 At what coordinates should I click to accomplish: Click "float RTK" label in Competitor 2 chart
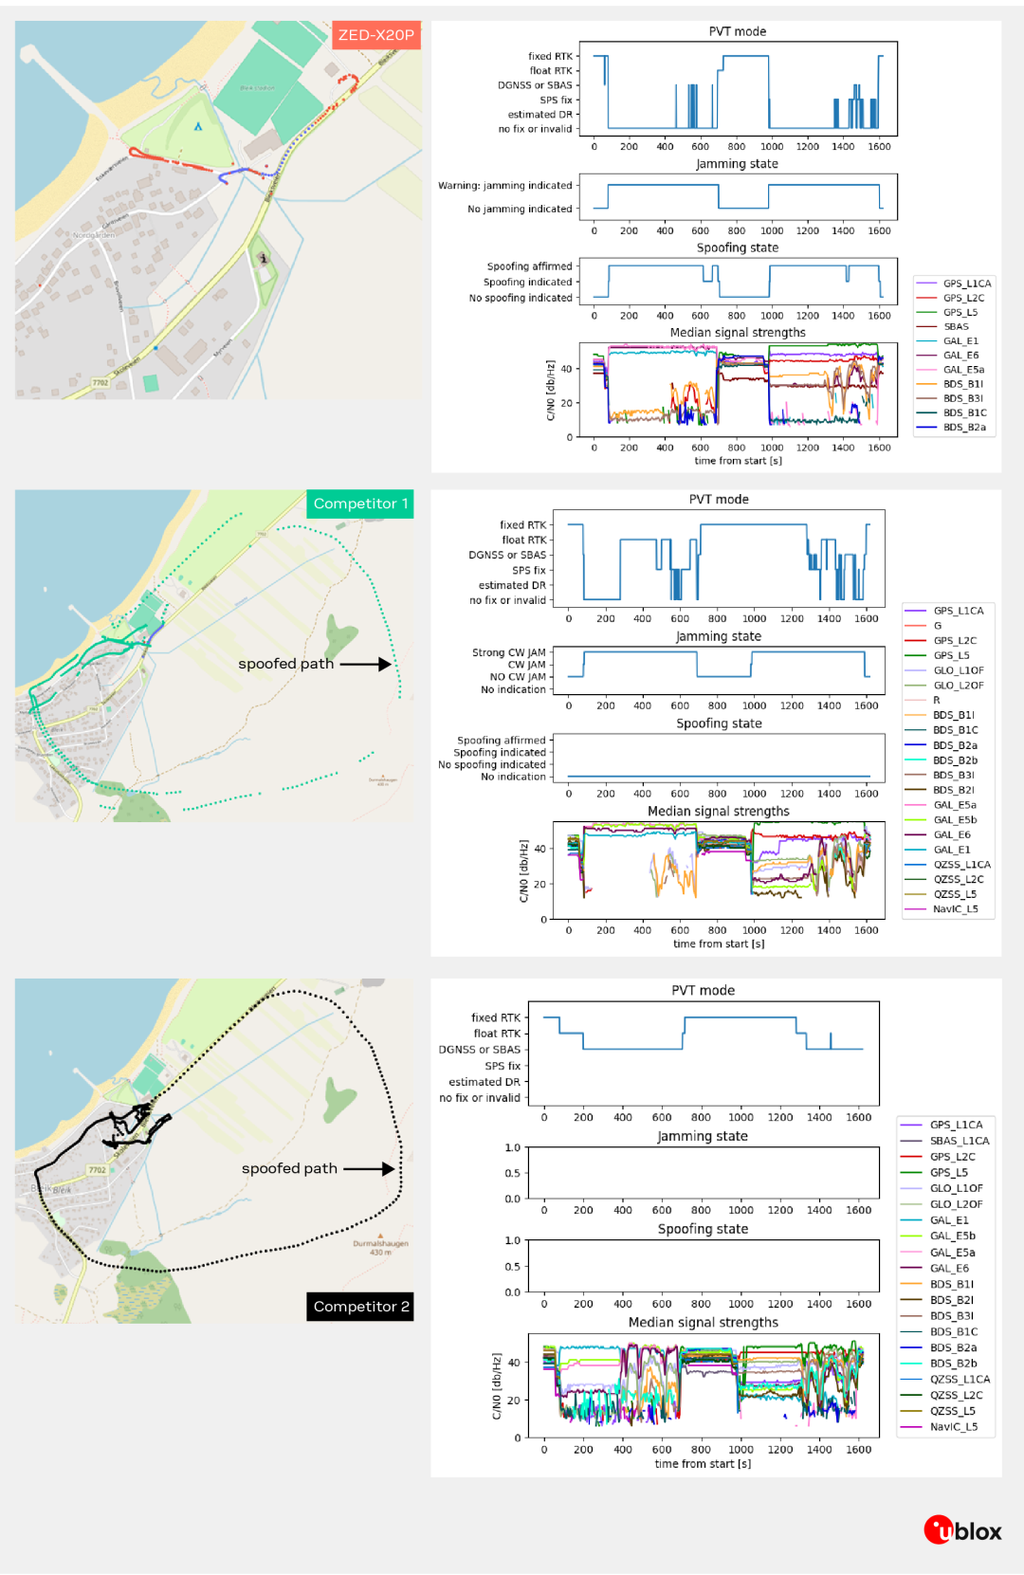point(497,1034)
